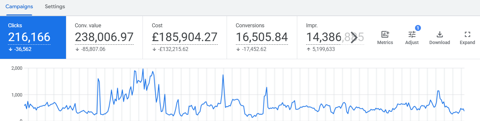
Task: Click the 1,000 y-axis label
Action: (16, 95)
